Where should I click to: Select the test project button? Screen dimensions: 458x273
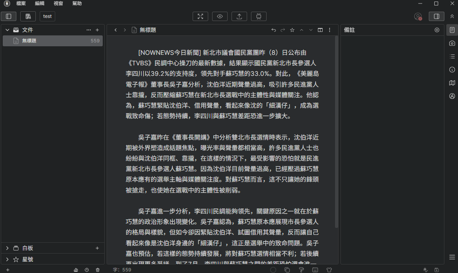click(x=47, y=16)
